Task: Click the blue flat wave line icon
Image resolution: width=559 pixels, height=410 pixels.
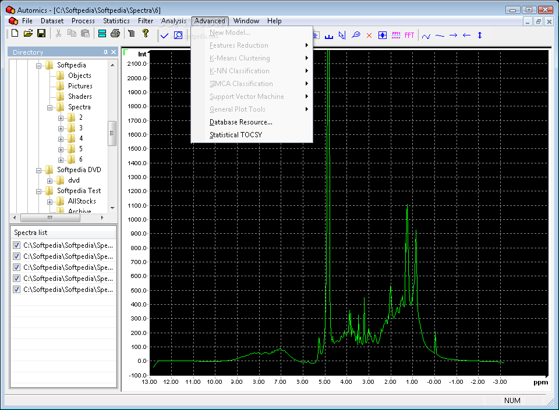Action: (x=440, y=35)
